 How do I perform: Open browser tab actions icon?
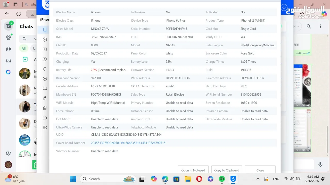point(15,4)
